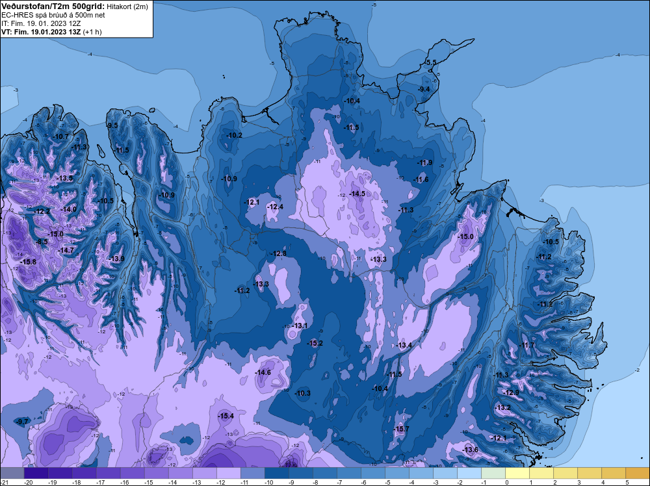Click the legend color swatch labeled 0
Screen dimensions: 650x486
click(517, 473)
